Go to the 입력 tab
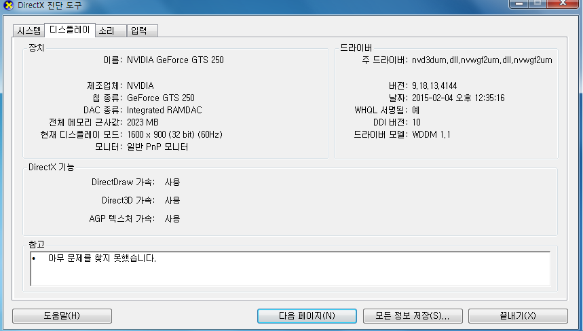 click(142, 31)
